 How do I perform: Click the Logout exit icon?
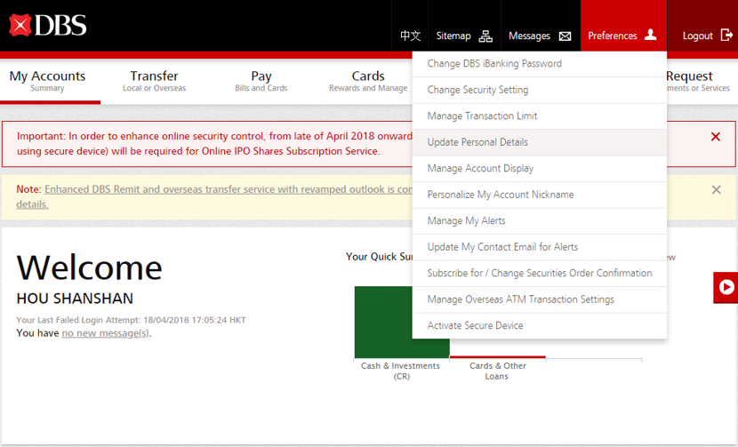click(726, 36)
